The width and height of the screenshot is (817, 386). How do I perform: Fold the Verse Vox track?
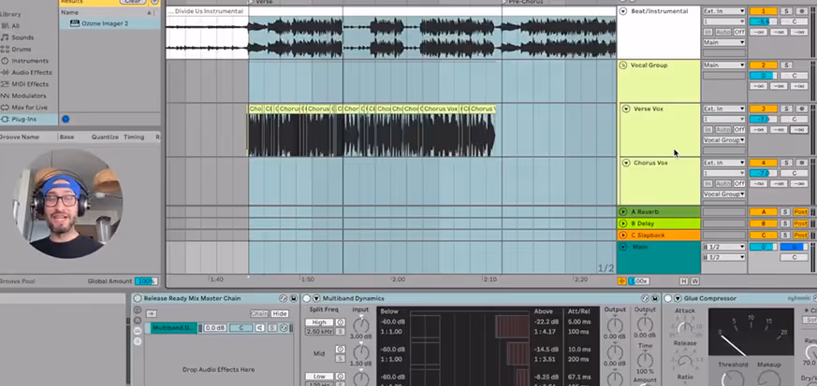point(626,108)
